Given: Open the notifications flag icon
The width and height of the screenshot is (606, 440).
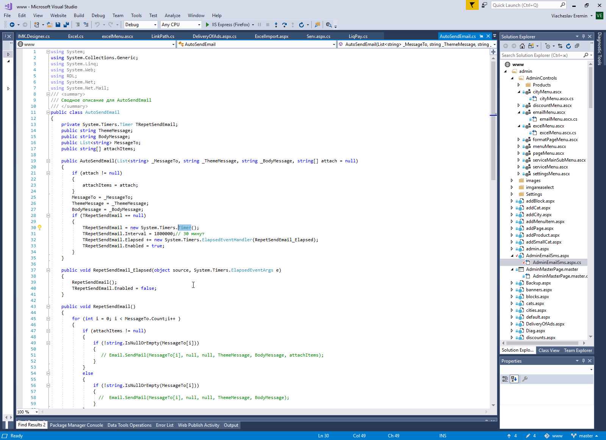Looking at the screenshot, I should point(472,5).
